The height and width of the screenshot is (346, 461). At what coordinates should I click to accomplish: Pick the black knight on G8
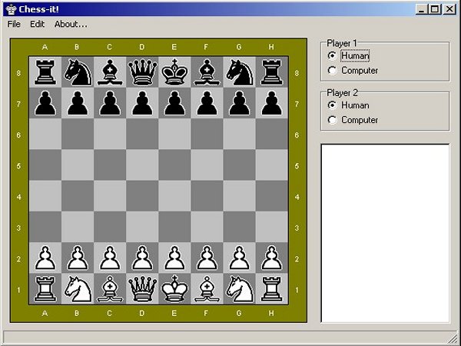tap(239, 72)
